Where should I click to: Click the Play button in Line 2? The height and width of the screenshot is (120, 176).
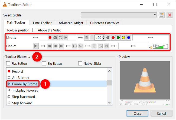point(36,46)
